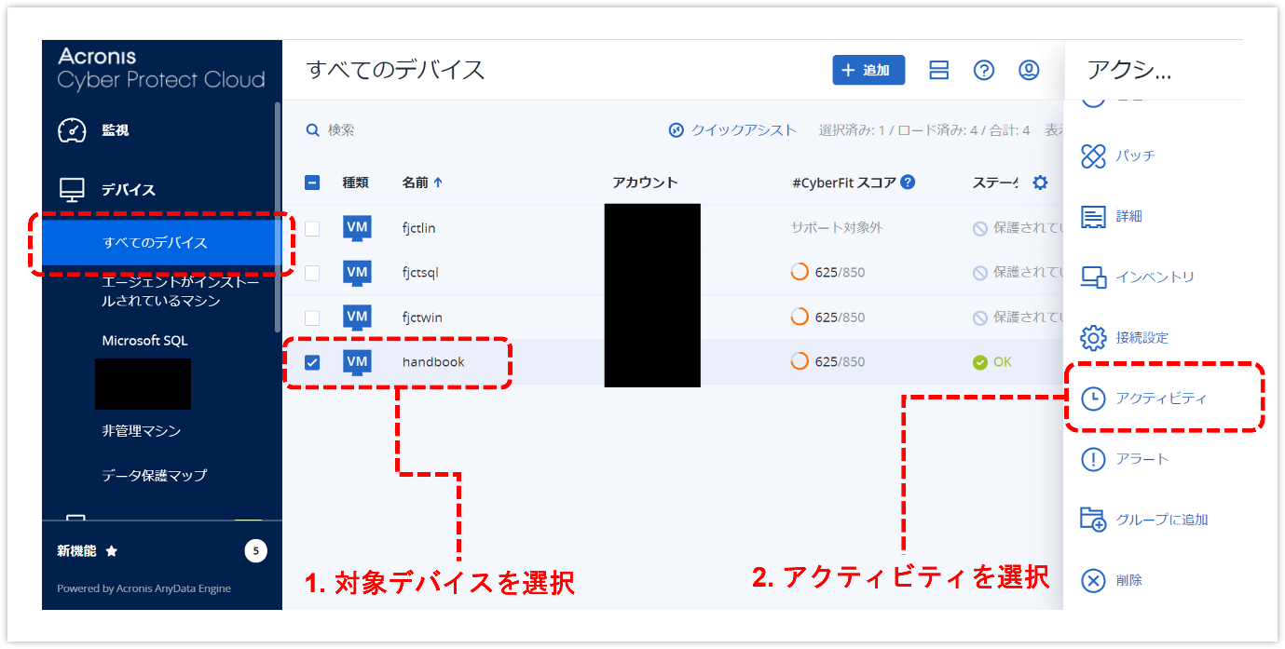Open the Patch action icon
1285x649 pixels.
1092,155
